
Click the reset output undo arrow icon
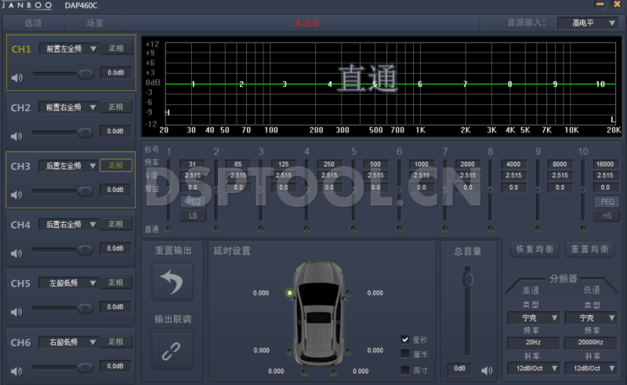pos(172,282)
